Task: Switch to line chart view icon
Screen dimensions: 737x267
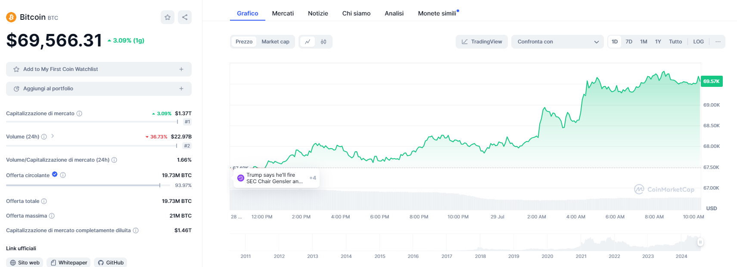Action: (x=308, y=42)
